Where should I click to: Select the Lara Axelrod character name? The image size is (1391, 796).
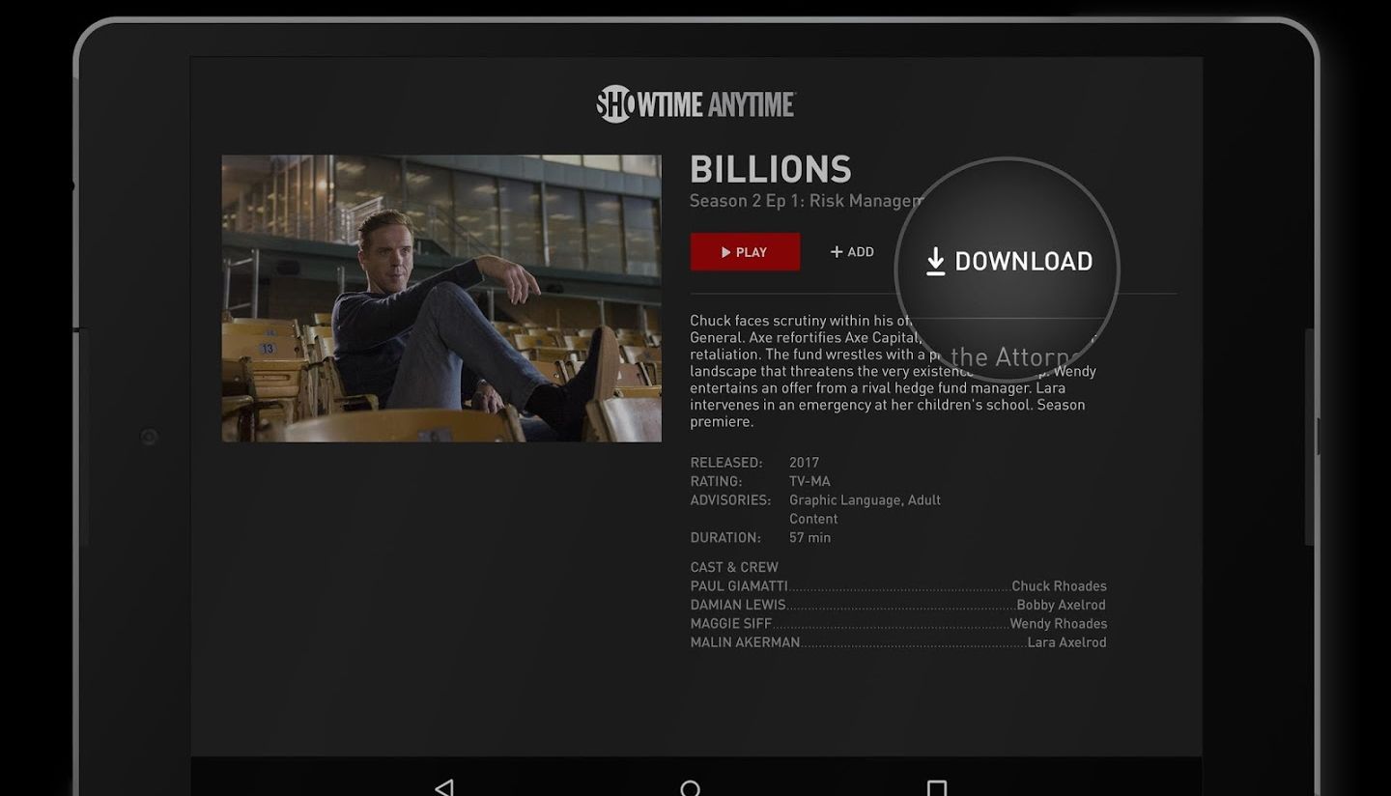[1067, 642]
